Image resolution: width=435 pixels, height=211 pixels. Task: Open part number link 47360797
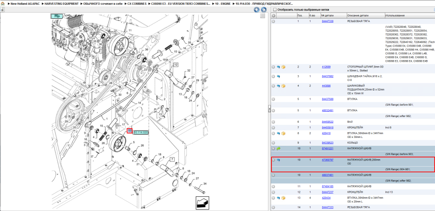(x=328, y=160)
